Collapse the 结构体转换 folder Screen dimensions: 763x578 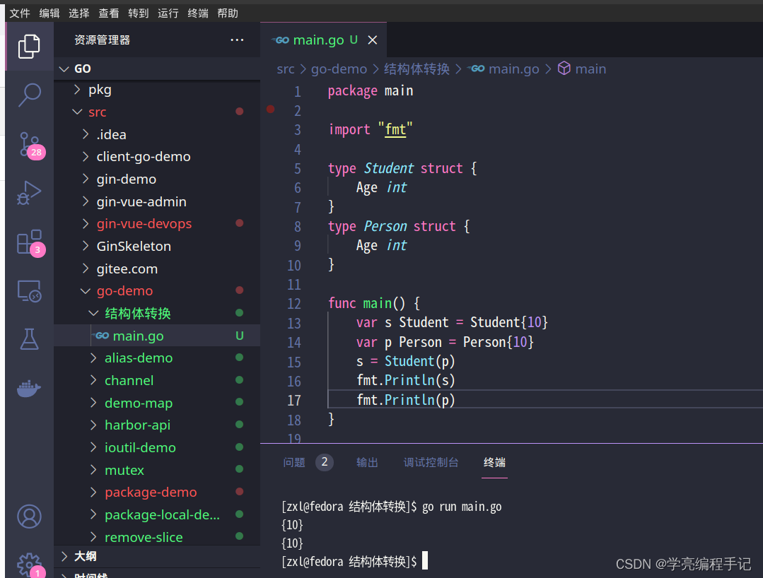tap(93, 313)
